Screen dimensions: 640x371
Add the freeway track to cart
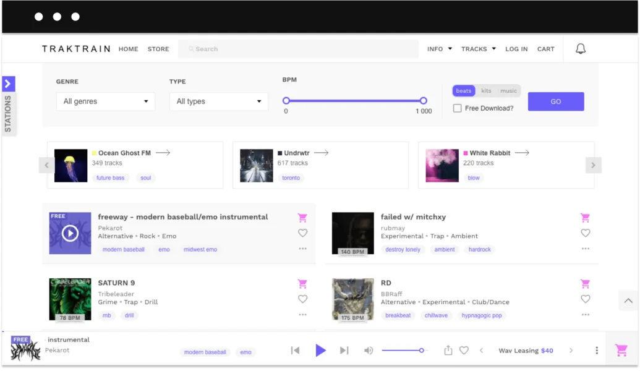coord(302,218)
